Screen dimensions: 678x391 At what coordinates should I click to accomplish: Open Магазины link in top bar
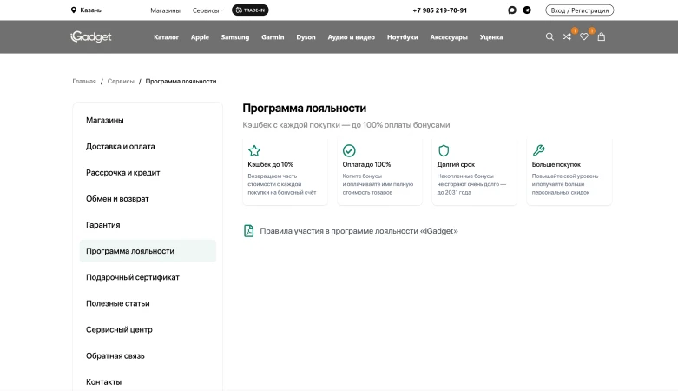pyautogui.click(x=165, y=10)
